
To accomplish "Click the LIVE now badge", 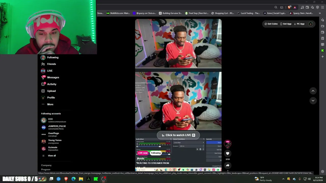I will (143, 153).
